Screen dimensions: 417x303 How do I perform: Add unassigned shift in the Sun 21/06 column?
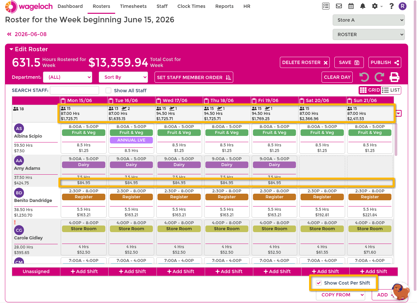point(374,271)
